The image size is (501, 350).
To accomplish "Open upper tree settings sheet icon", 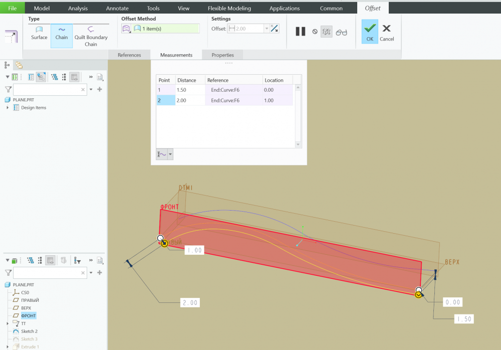I will tap(100, 77).
